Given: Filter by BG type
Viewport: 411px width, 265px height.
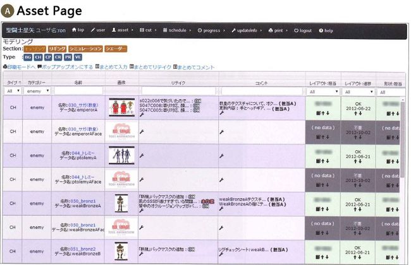Looking at the screenshot, I should tap(28, 57).
